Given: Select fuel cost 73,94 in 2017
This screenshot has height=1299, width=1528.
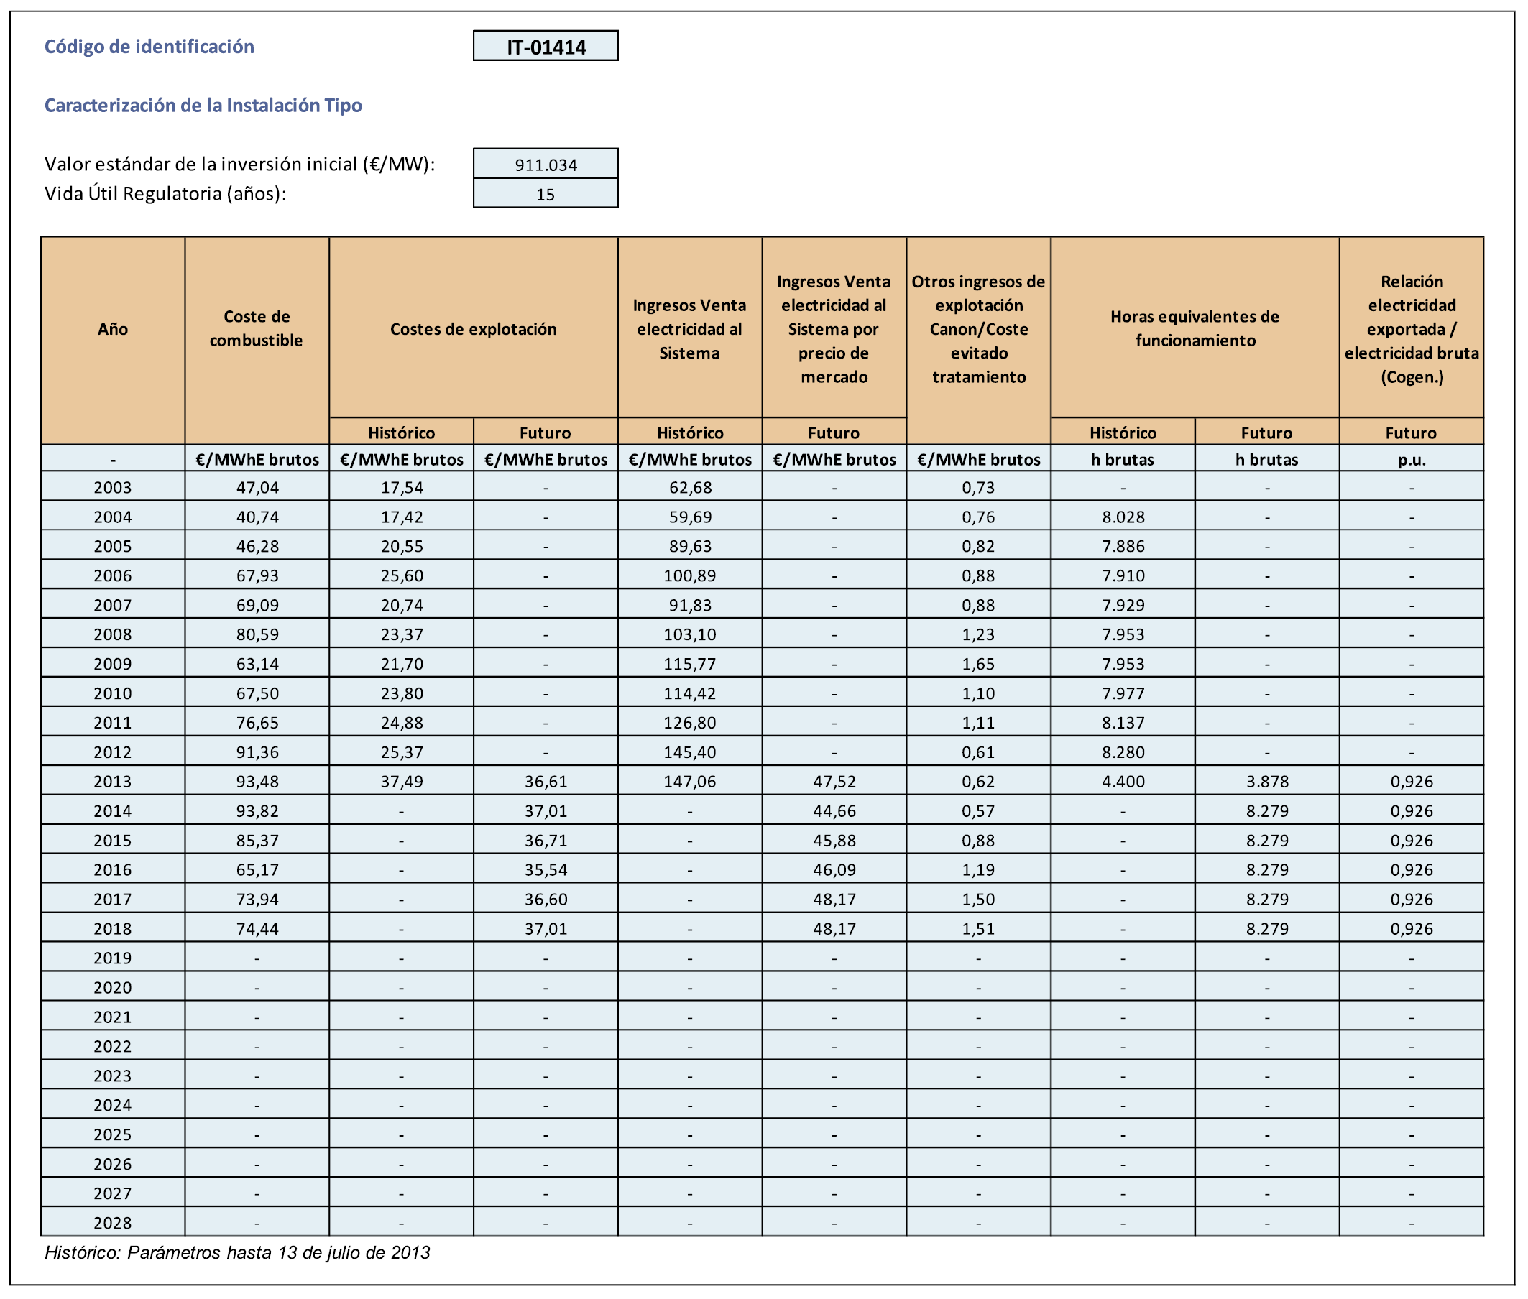Looking at the screenshot, I should 257,900.
